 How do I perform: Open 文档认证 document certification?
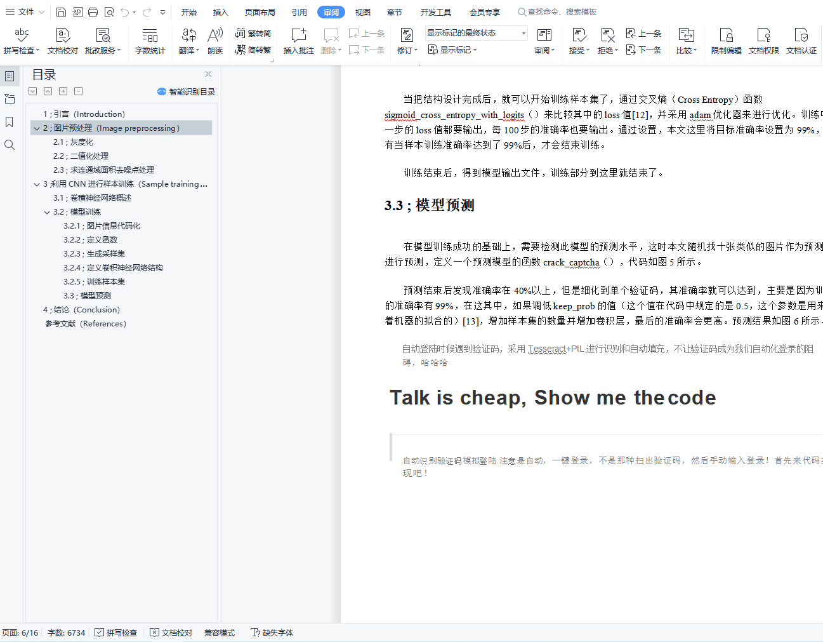[x=801, y=41]
